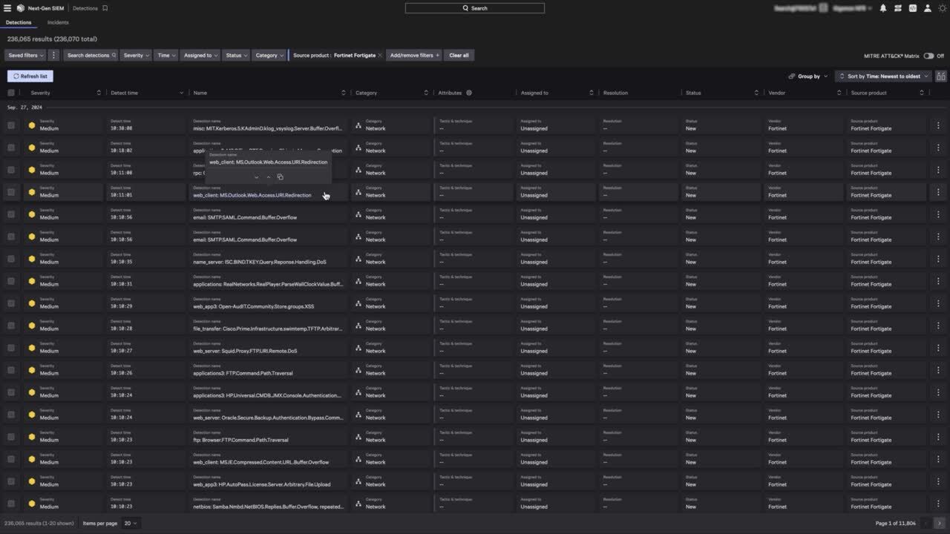The image size is (950, 534).
Task: Click the global Search box
Action: pyautogui.click(x=475, y=8)
